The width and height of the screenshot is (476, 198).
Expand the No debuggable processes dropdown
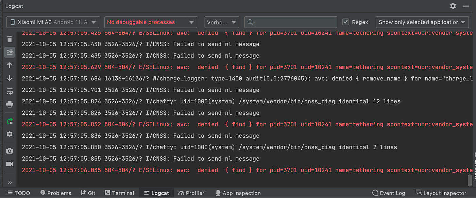click(151, 22)
